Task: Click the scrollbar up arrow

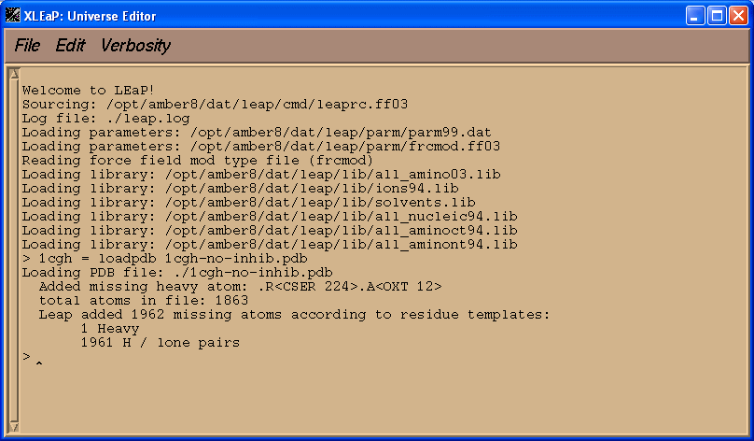Action: 14,74
